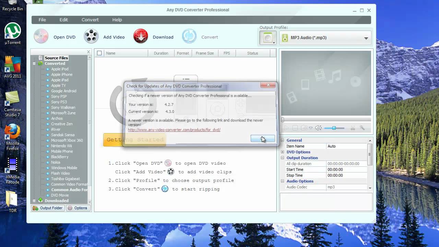Collapse the General properties section

point(283,140)
